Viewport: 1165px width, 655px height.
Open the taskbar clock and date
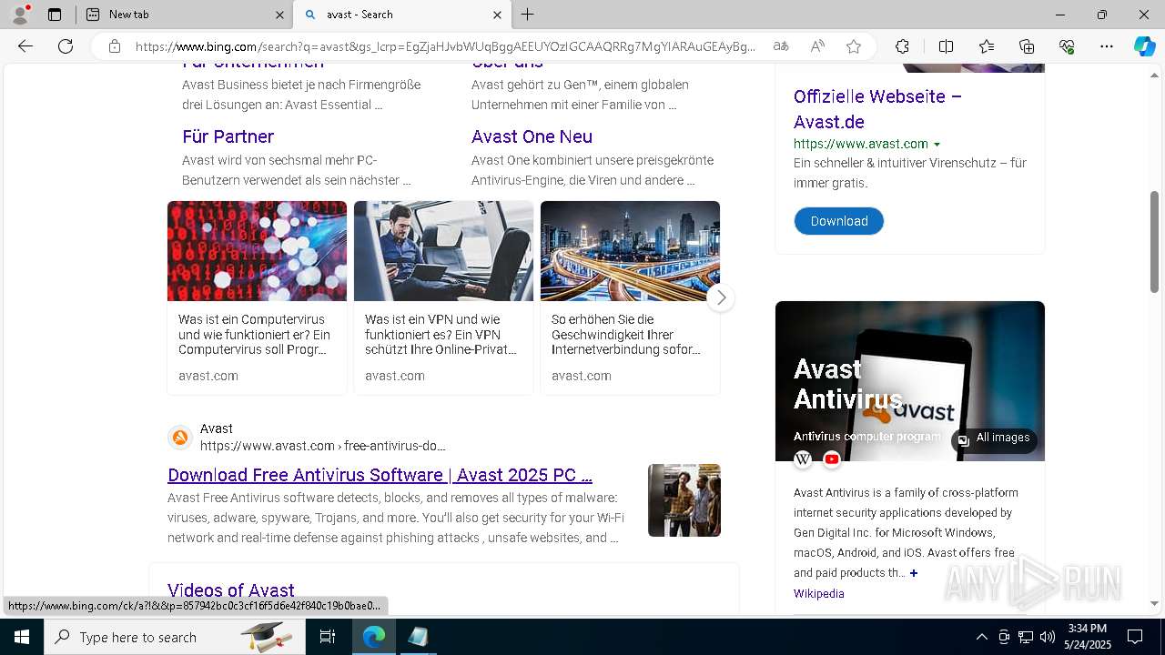[x=1087, y=637]
